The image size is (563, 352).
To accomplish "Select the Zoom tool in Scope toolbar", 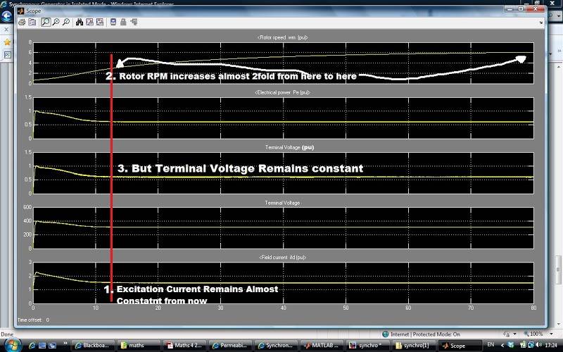I will coord(46,23).
